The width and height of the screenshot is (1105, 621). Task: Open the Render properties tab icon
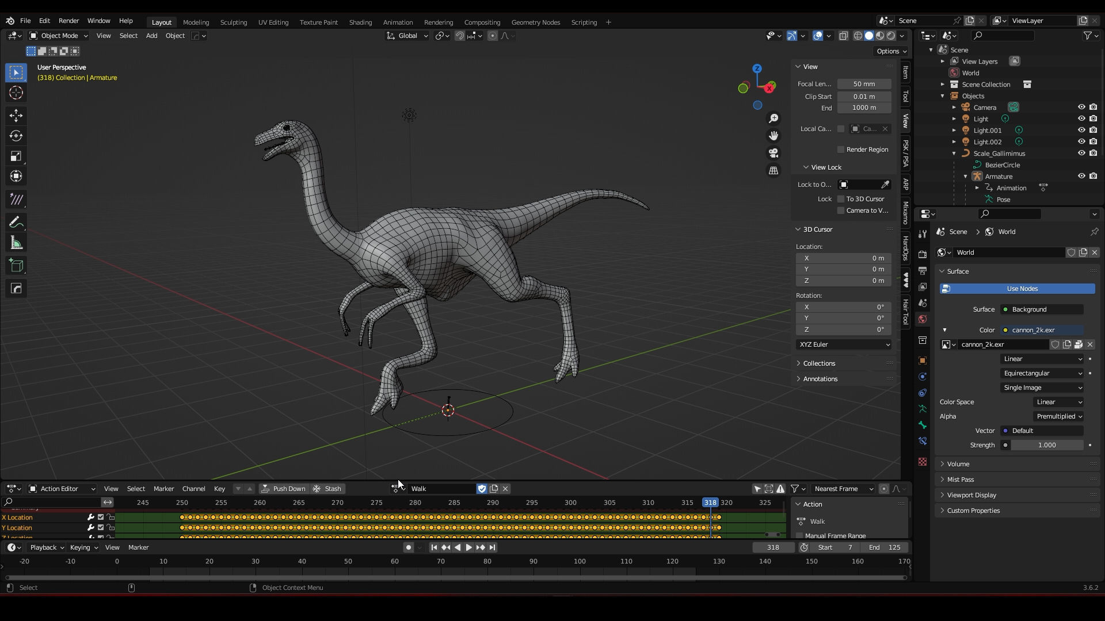coord(923,254)
